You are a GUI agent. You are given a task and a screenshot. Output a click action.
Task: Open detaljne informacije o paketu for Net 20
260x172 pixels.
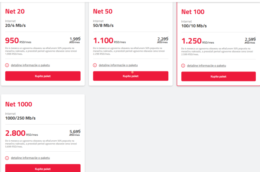coord(30,65)
